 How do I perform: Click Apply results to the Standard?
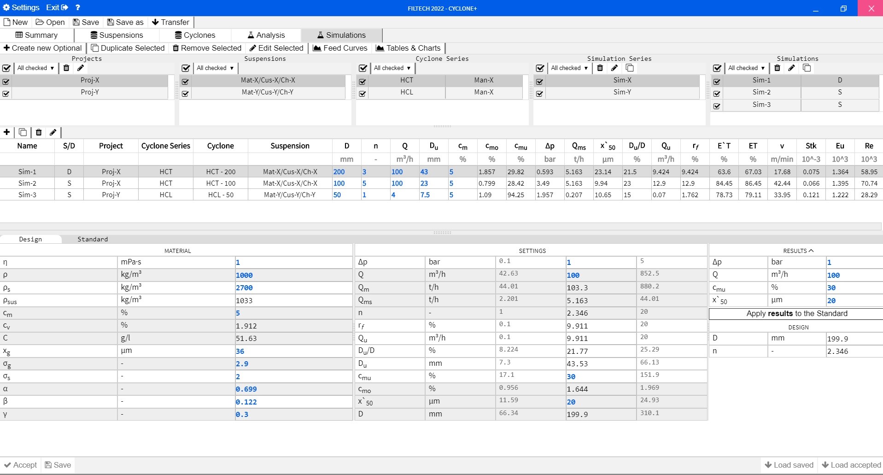pyautogui.click(x=796, y=314)
